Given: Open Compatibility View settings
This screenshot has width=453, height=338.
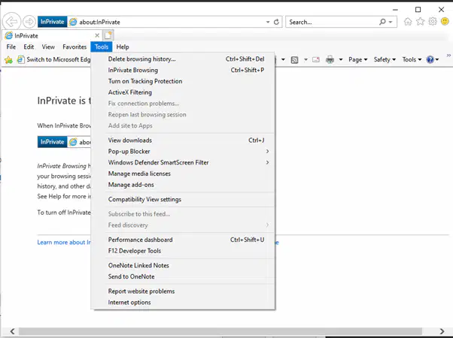Looking at the screenshot, I should [x=183, y=199].
